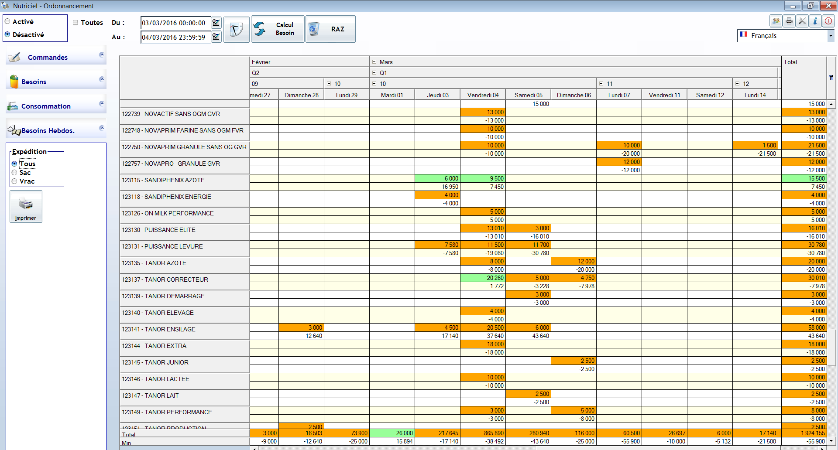Select row 123131 - PUISSANCE LEVURE
This screenshot has height=450, width=838.
[x=185, y=249]
